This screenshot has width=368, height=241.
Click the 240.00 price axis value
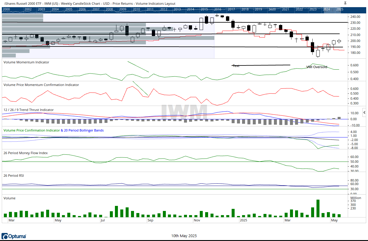pos(356,17)
